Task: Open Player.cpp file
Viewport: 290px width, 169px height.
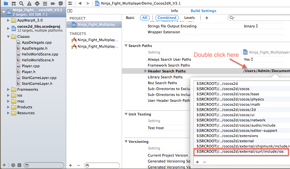Action: [28, 66]
